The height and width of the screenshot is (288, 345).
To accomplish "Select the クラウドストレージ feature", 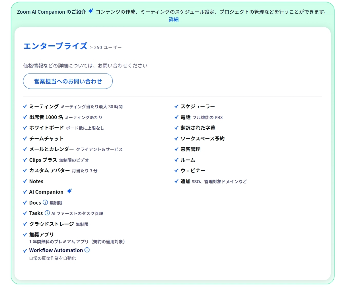I will click(x=52, y=224).
